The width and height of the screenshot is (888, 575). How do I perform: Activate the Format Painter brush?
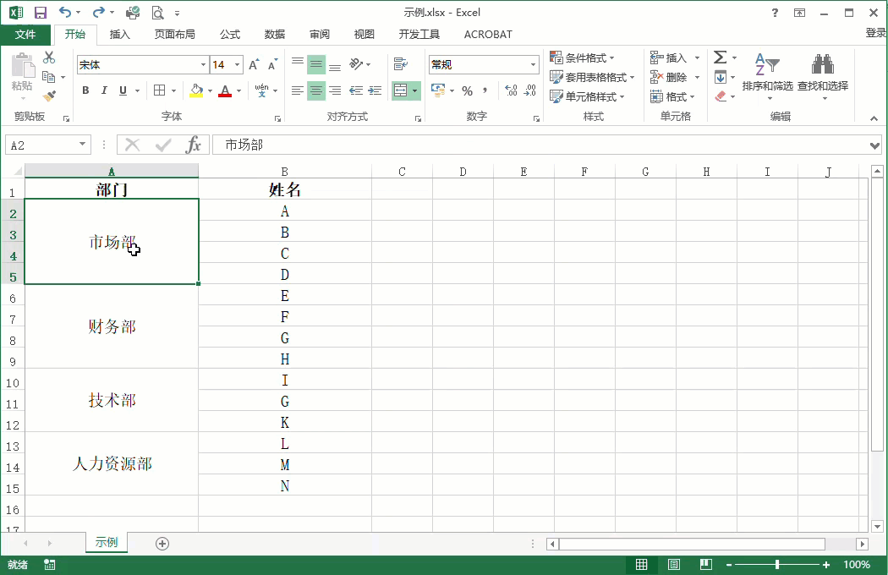(x=49, y=96)
